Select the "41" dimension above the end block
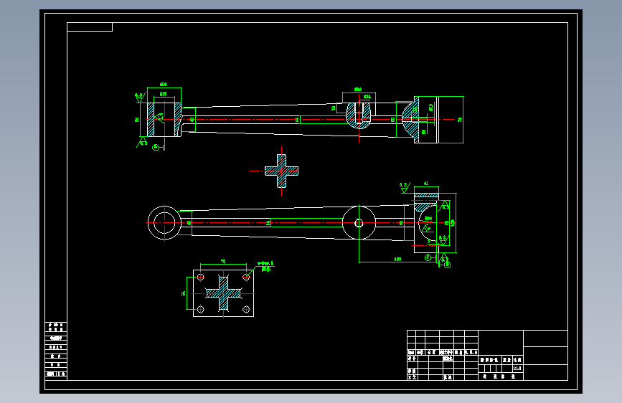622x403 pixels. tap(426, 184)
